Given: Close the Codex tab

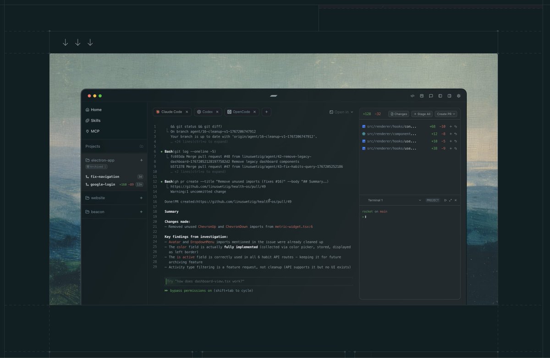Looking at the screenshot, I should [218, 112].
